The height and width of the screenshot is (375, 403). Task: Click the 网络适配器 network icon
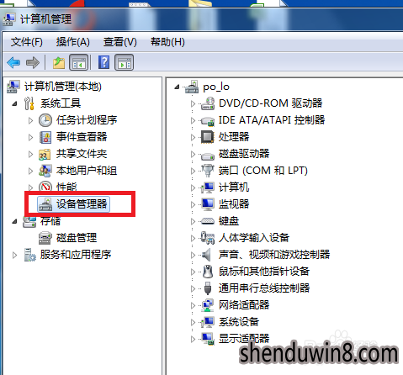coord(208,305)
